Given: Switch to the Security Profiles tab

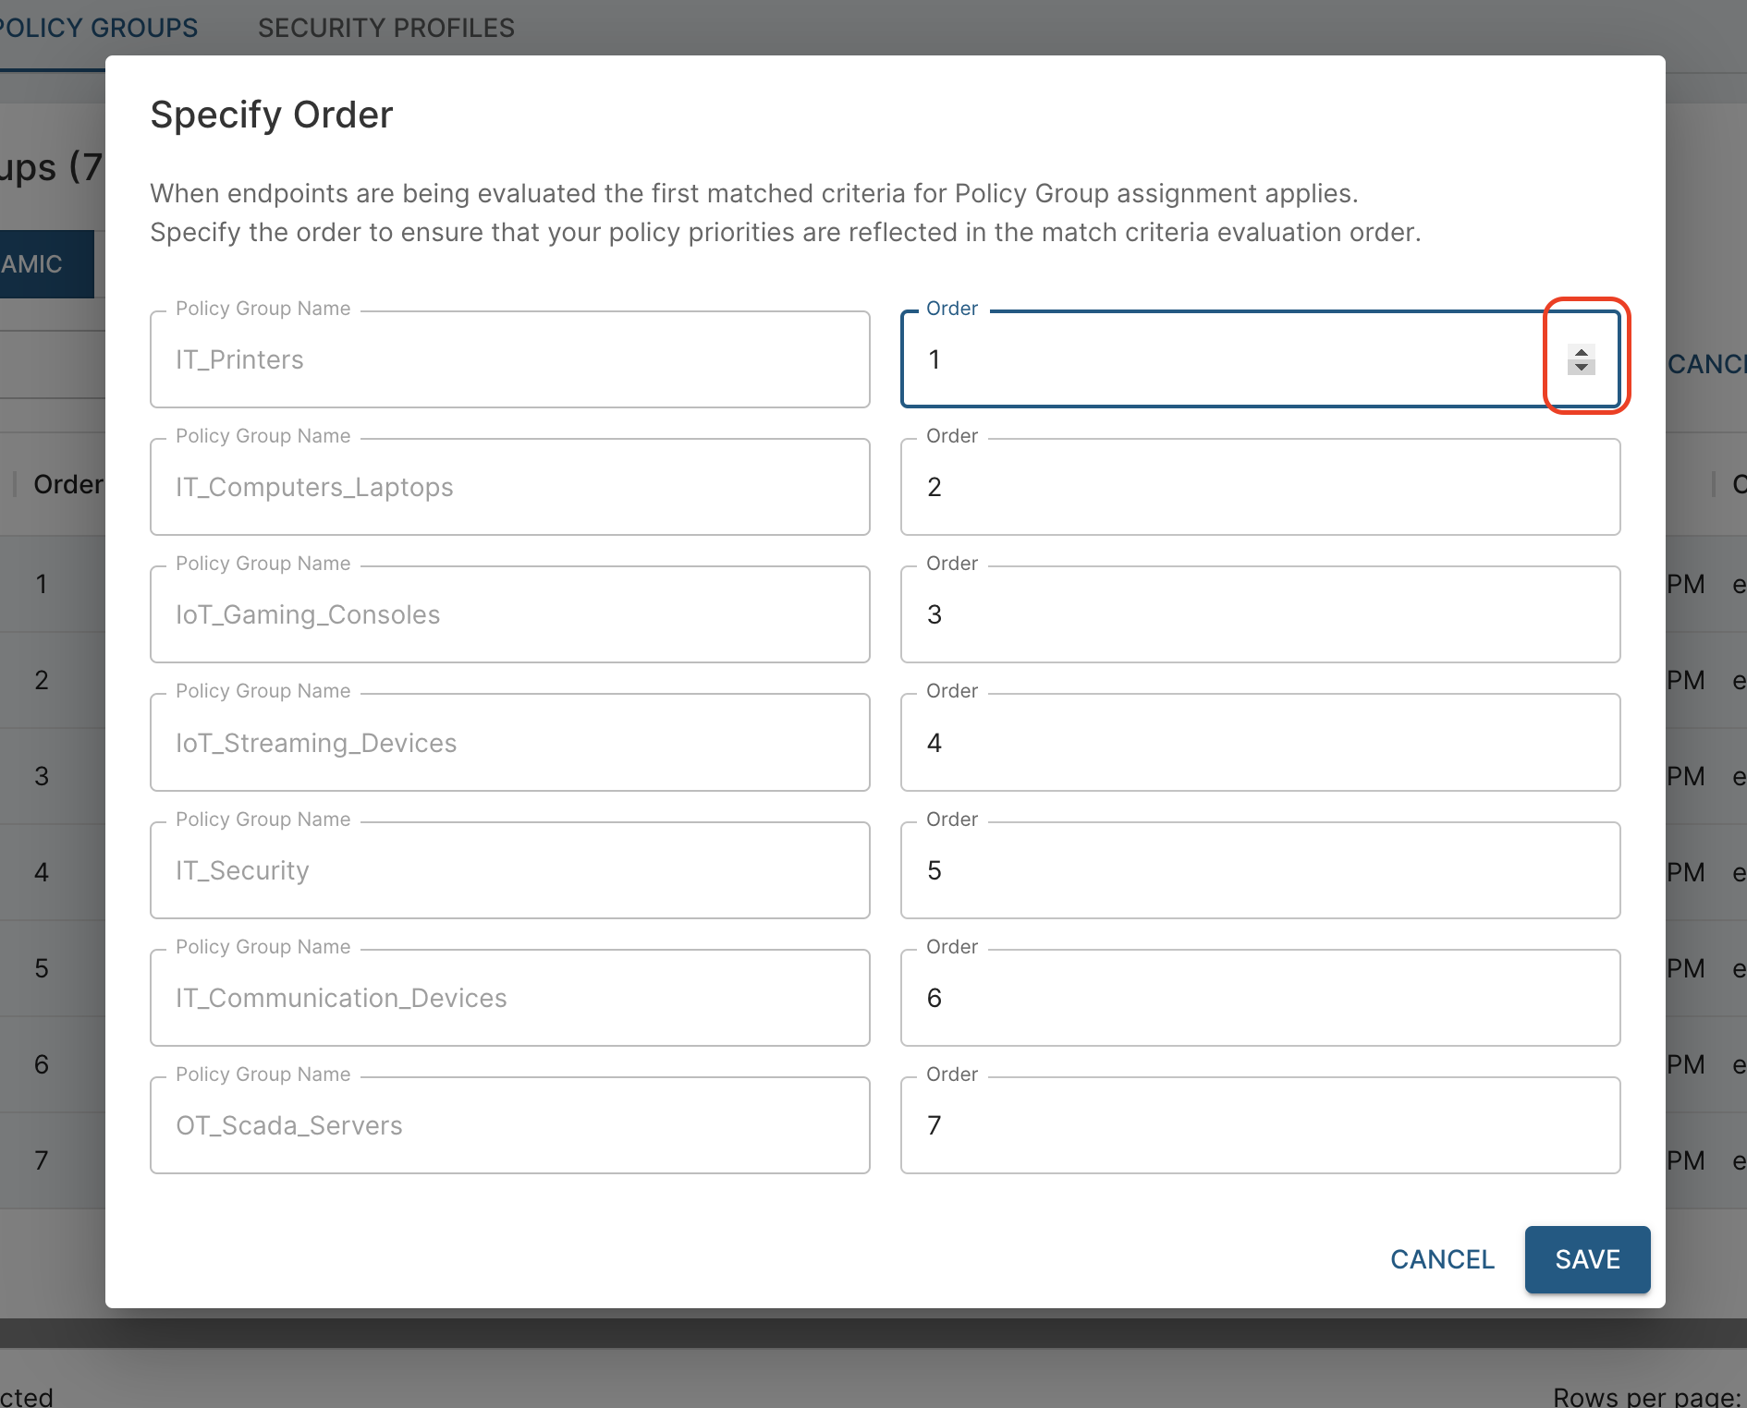Looking at the screenshot, I should 385,28.
